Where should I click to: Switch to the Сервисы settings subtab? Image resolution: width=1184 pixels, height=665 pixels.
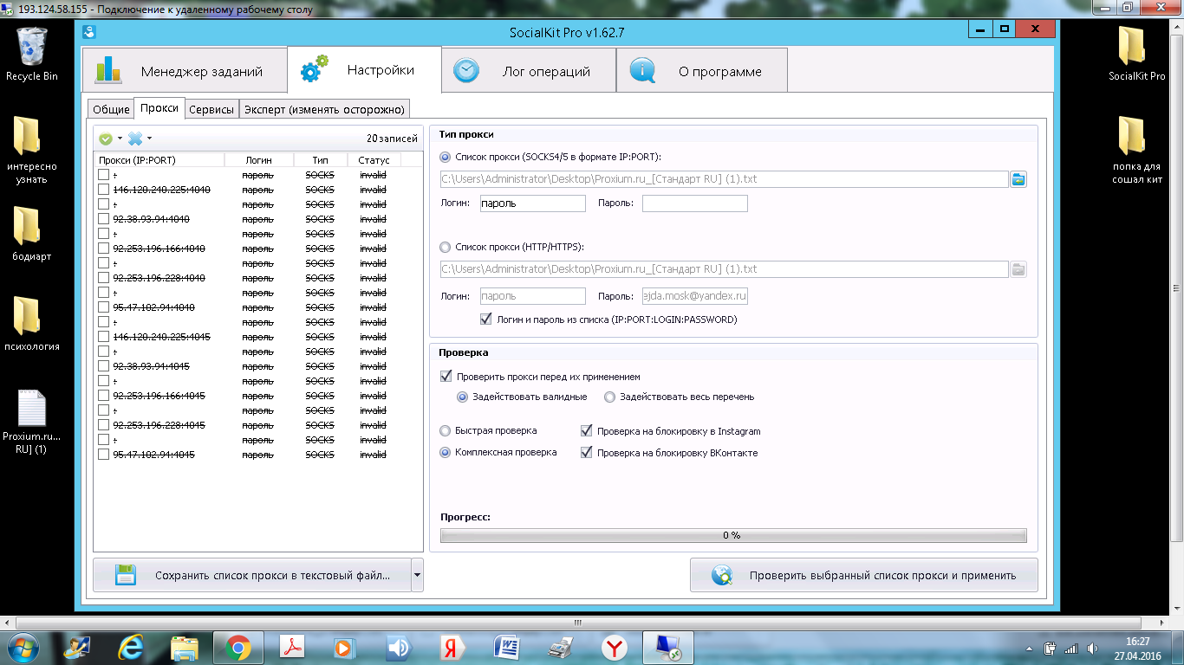[x=211, y=109]
